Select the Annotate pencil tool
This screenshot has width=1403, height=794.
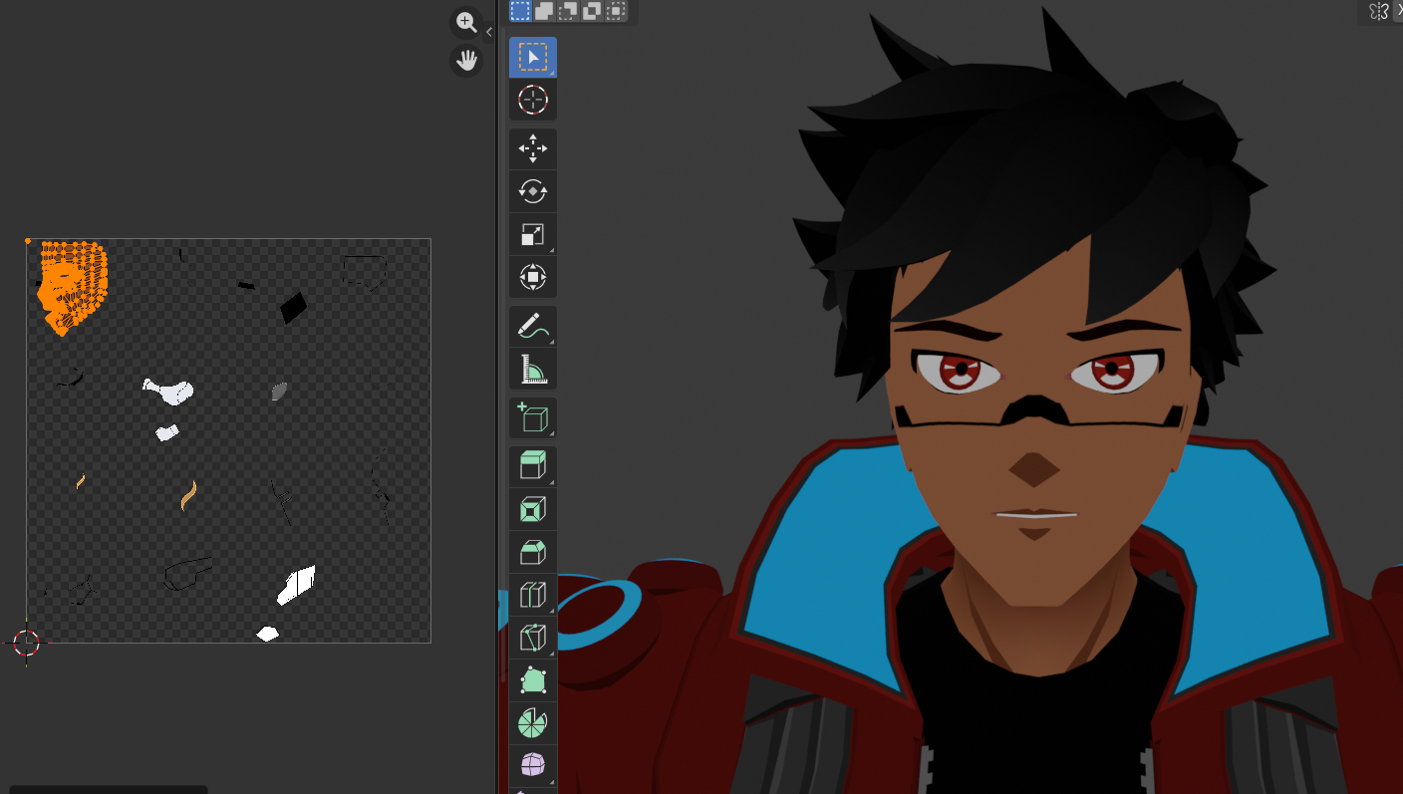pos(533,326)
